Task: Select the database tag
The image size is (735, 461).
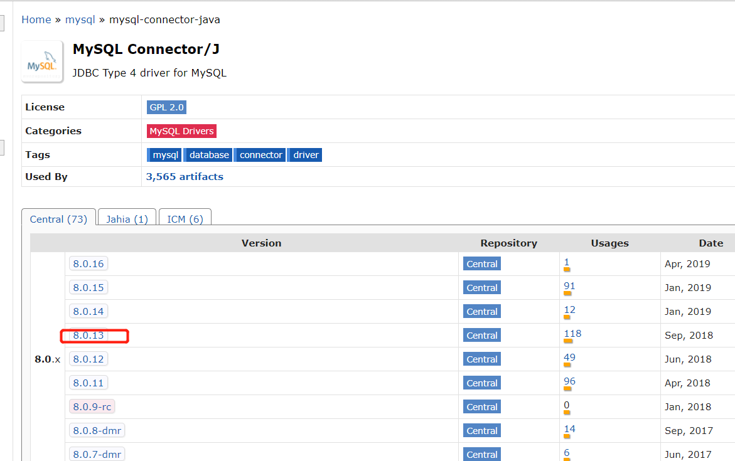Action: click(x=208, y=155)
